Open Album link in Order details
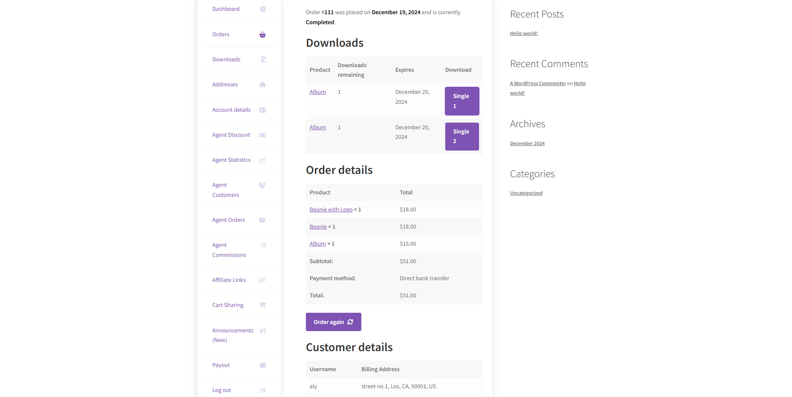Viewport: 792px width, 397px height. coord(318,244)
